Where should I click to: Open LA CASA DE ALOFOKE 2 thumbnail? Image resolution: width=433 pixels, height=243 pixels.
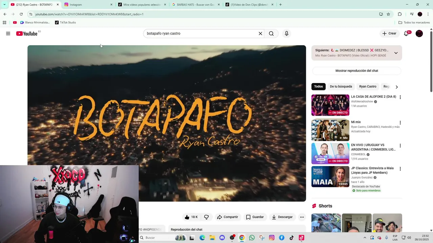pyautogui.click(x=330, y=105)
